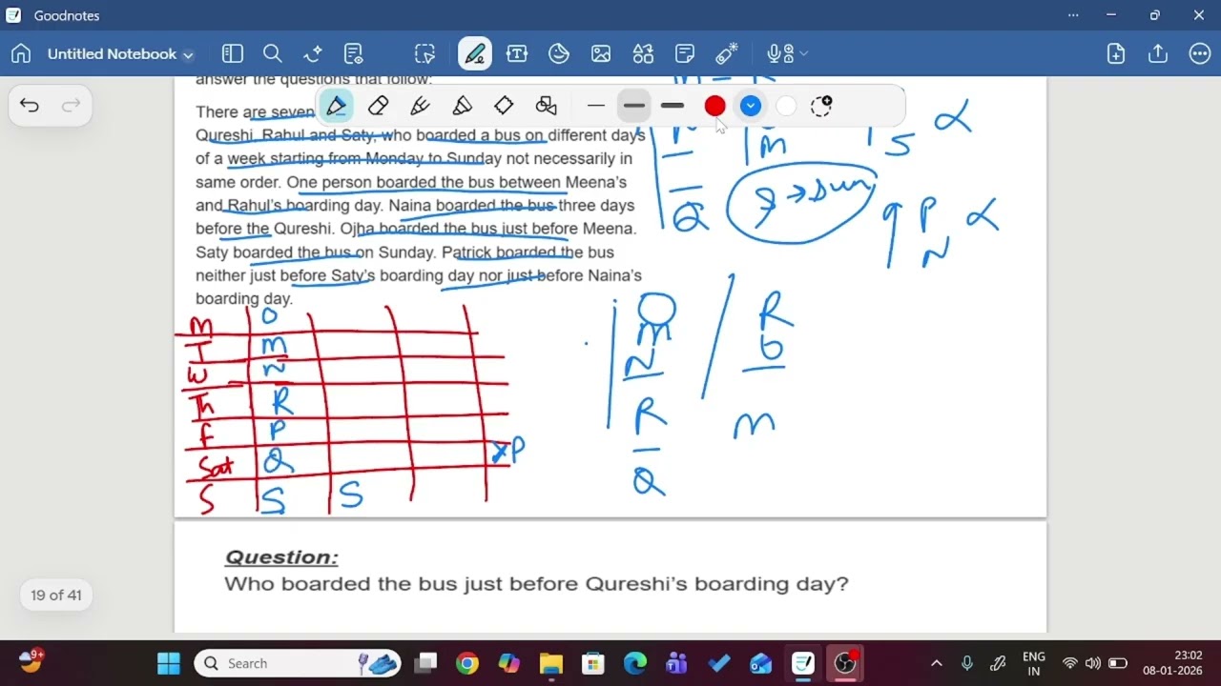Image resolution: width=1221 pixels, height=686 pixels.
Task: Select the lasso selection tool
Action: [x=424, y=54]
